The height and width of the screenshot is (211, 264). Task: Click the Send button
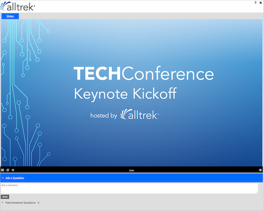coord(5,197)
